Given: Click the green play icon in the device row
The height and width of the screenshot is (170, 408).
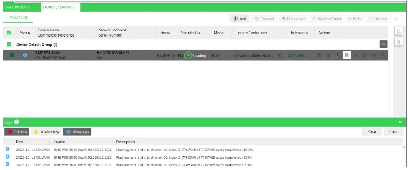Looking at the screenshot, I should click(356, 55).
